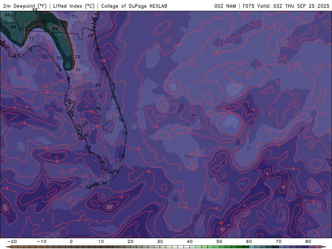The image size is (332, 249).
Task: Click the '-10' value on the color scale
Action: click(x=41, y=242)
